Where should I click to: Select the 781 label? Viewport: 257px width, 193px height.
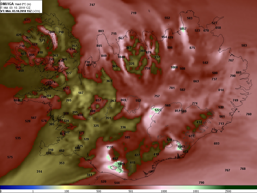pos(172,88)
